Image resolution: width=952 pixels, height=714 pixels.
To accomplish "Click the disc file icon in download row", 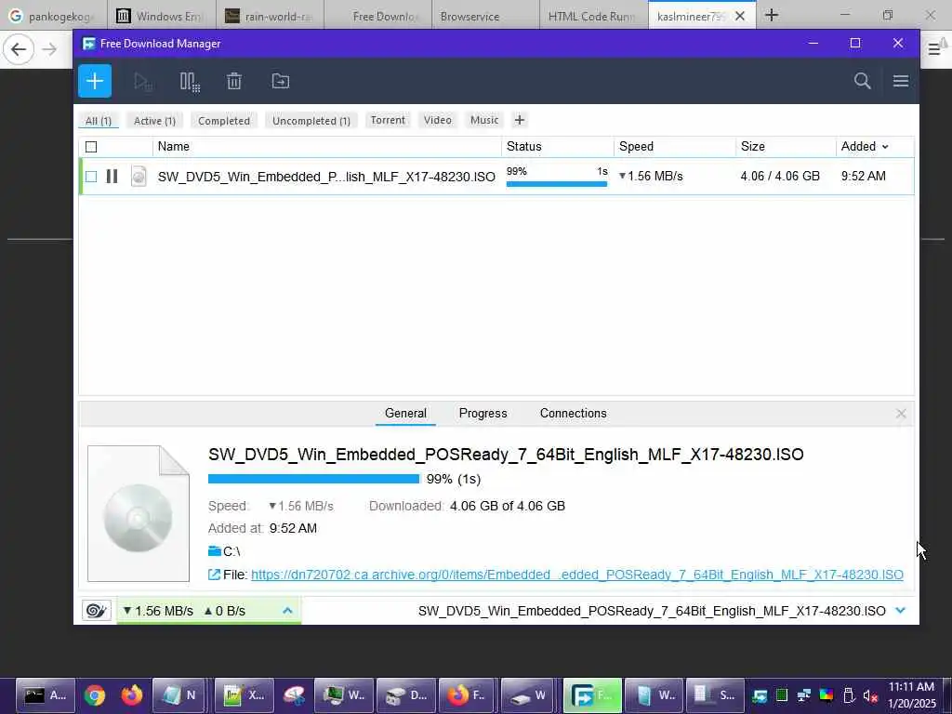I will tap(139, 176).
